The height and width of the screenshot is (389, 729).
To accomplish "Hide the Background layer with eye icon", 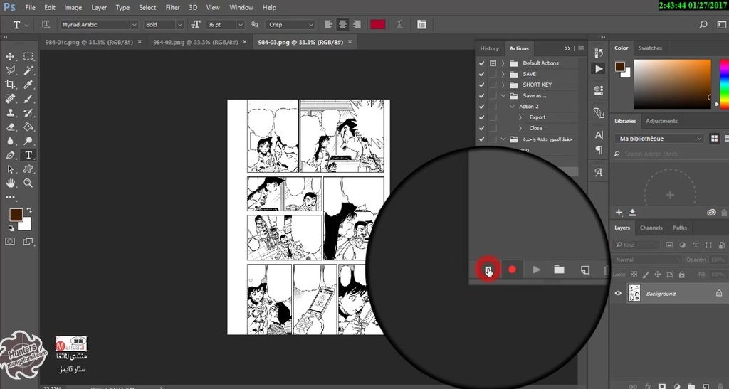I will point(618,294).
